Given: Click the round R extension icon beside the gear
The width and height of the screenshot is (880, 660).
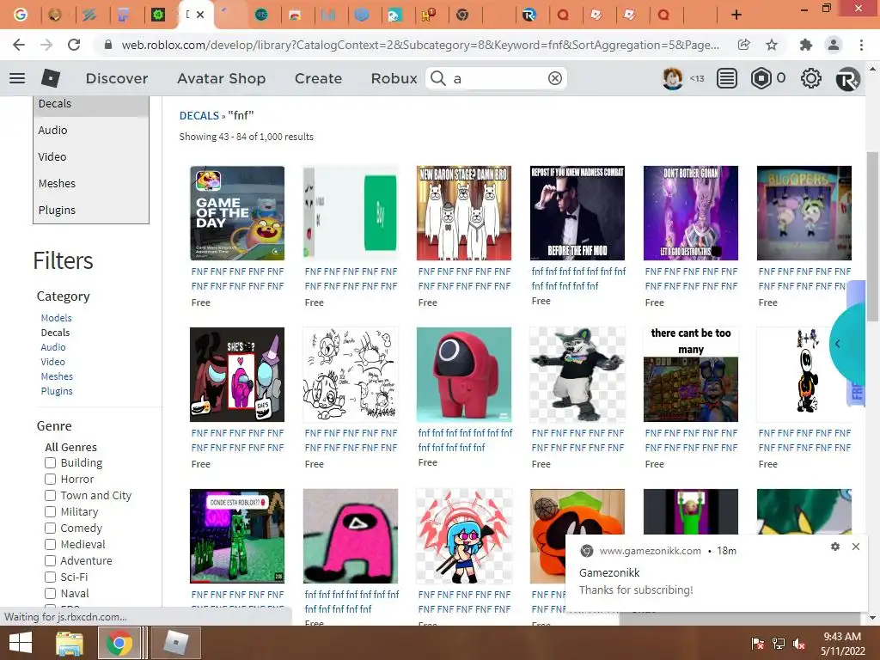Looking at the screenshot, I should (847, 78).
